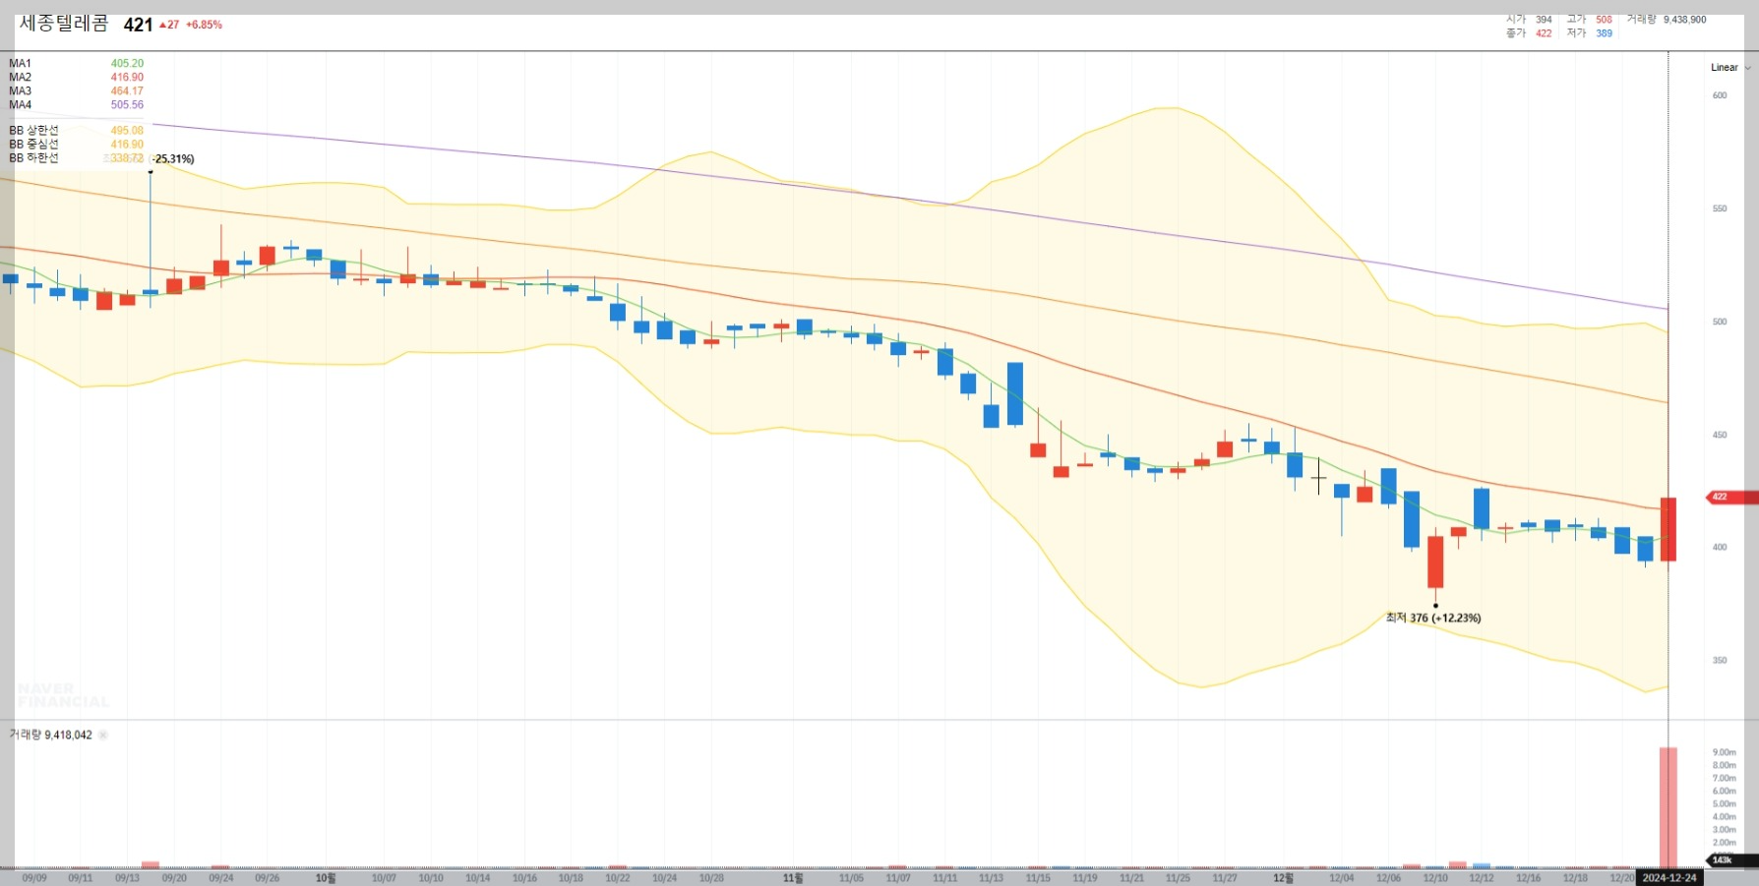Click the 422 current price tag
1759x886 pixels.
pyautogui.click(x=1730, y=497)
